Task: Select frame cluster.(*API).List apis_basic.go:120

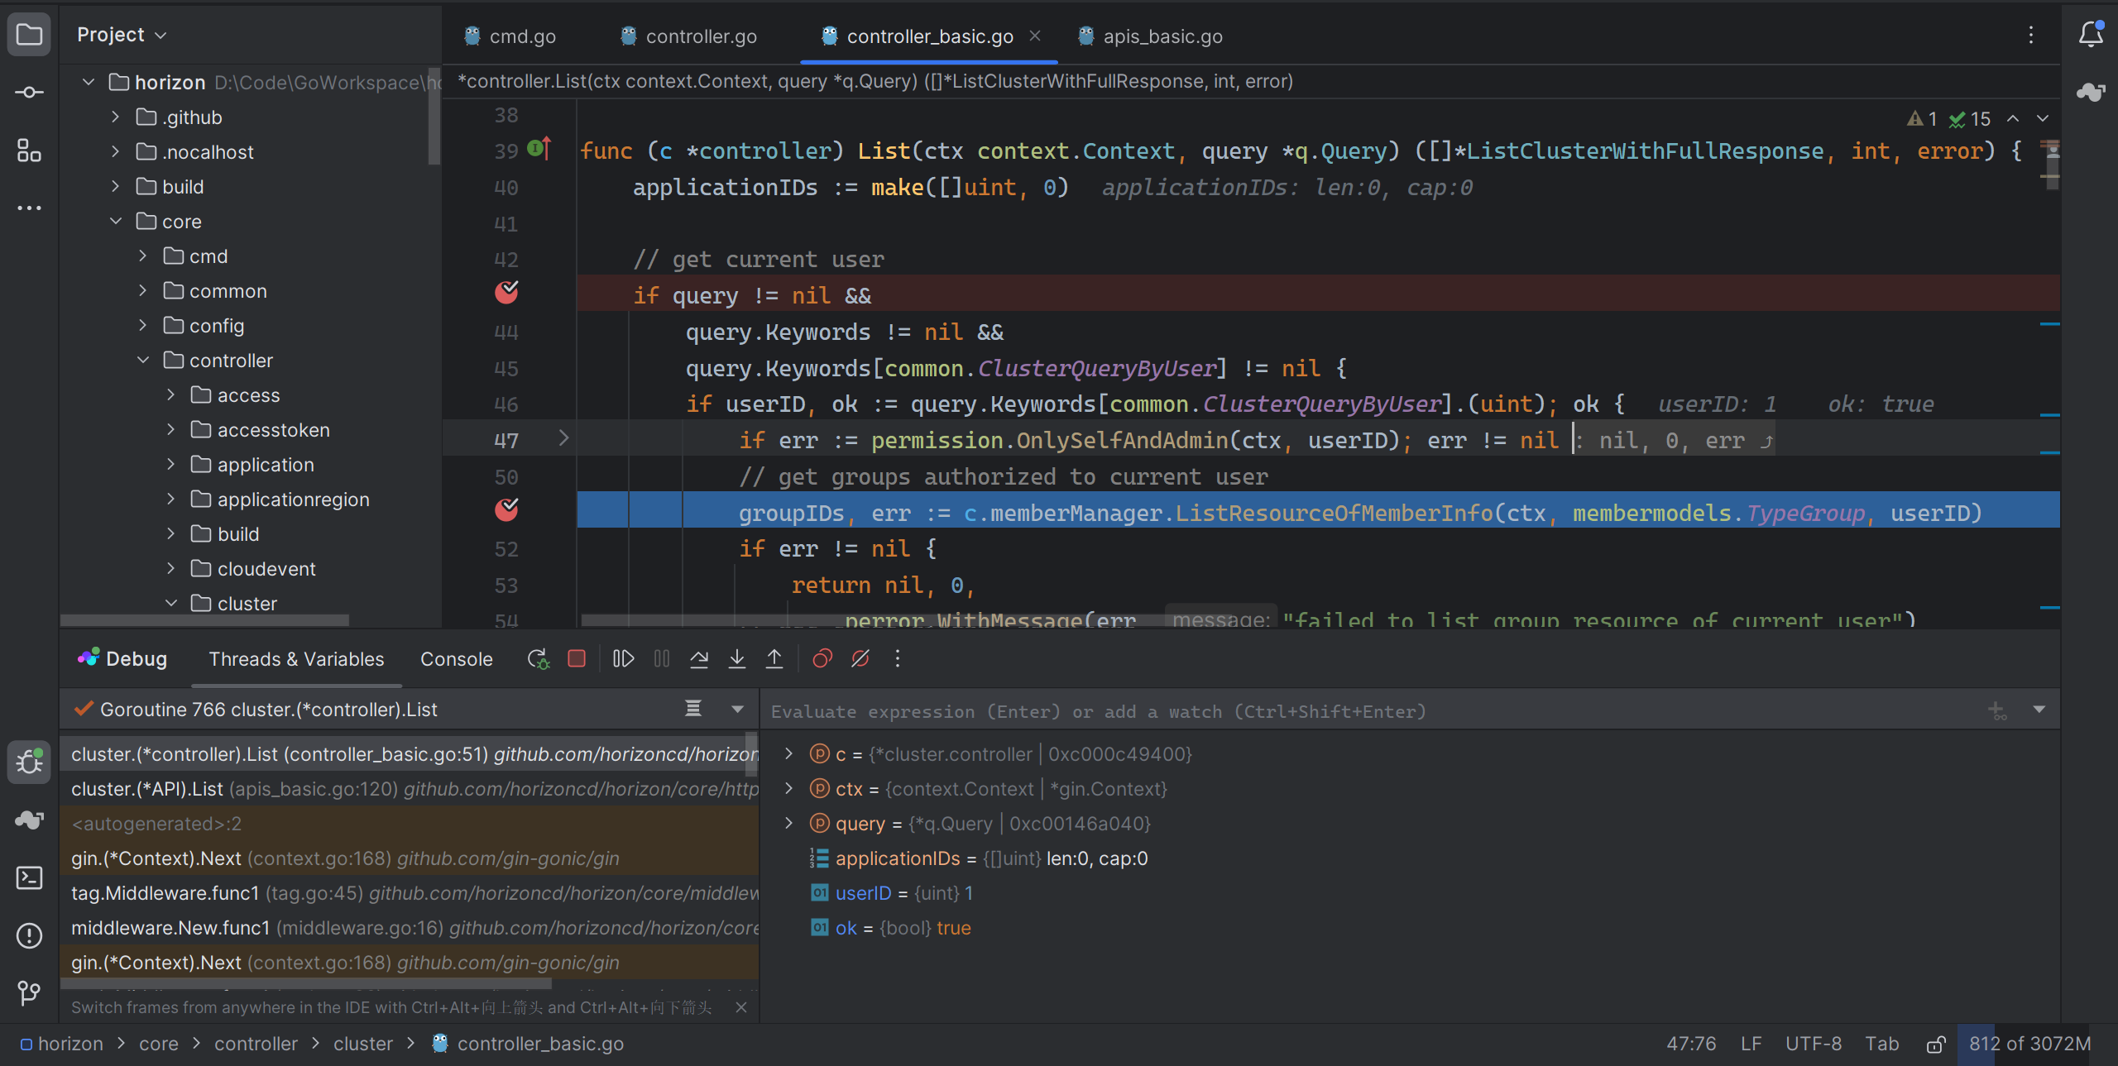Action: (409, 789)
